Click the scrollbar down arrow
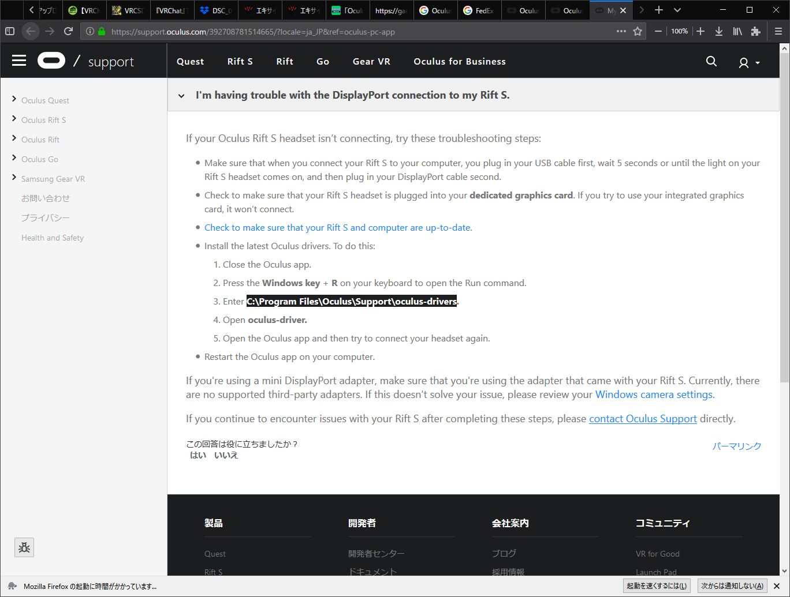The image size is (790, 597). (x=784, y=570)
